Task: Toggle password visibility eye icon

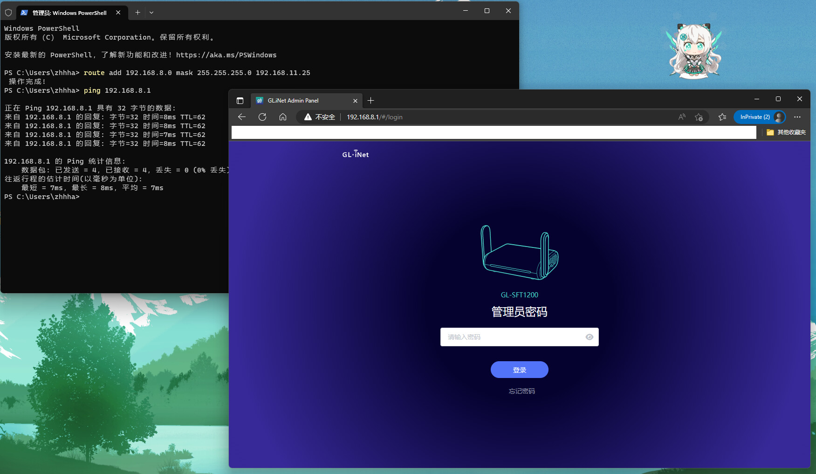Action: pyautogui.click(x=589, y=337)
